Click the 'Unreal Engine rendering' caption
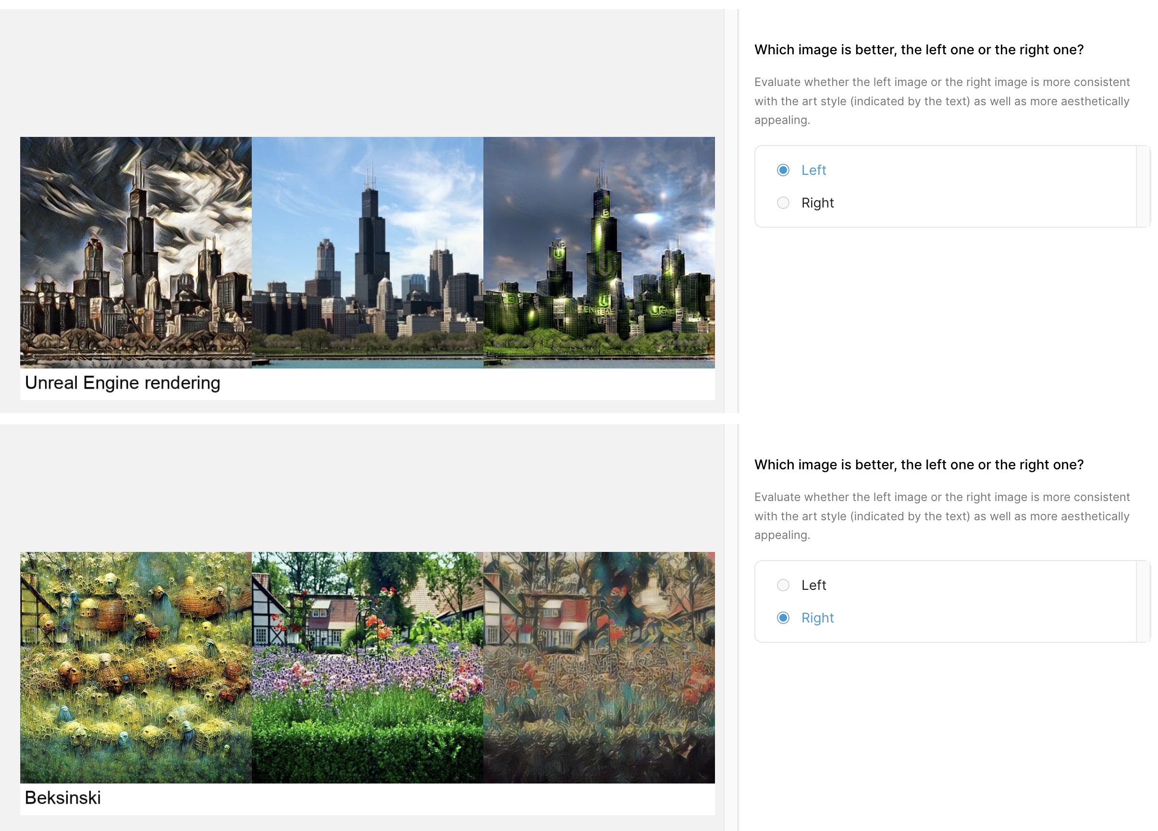This screenshot has width=1158, height=831. pyautogui.click(x=123, y=383)
